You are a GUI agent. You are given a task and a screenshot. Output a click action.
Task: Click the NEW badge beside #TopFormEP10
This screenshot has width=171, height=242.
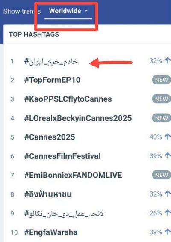point(161,80)
